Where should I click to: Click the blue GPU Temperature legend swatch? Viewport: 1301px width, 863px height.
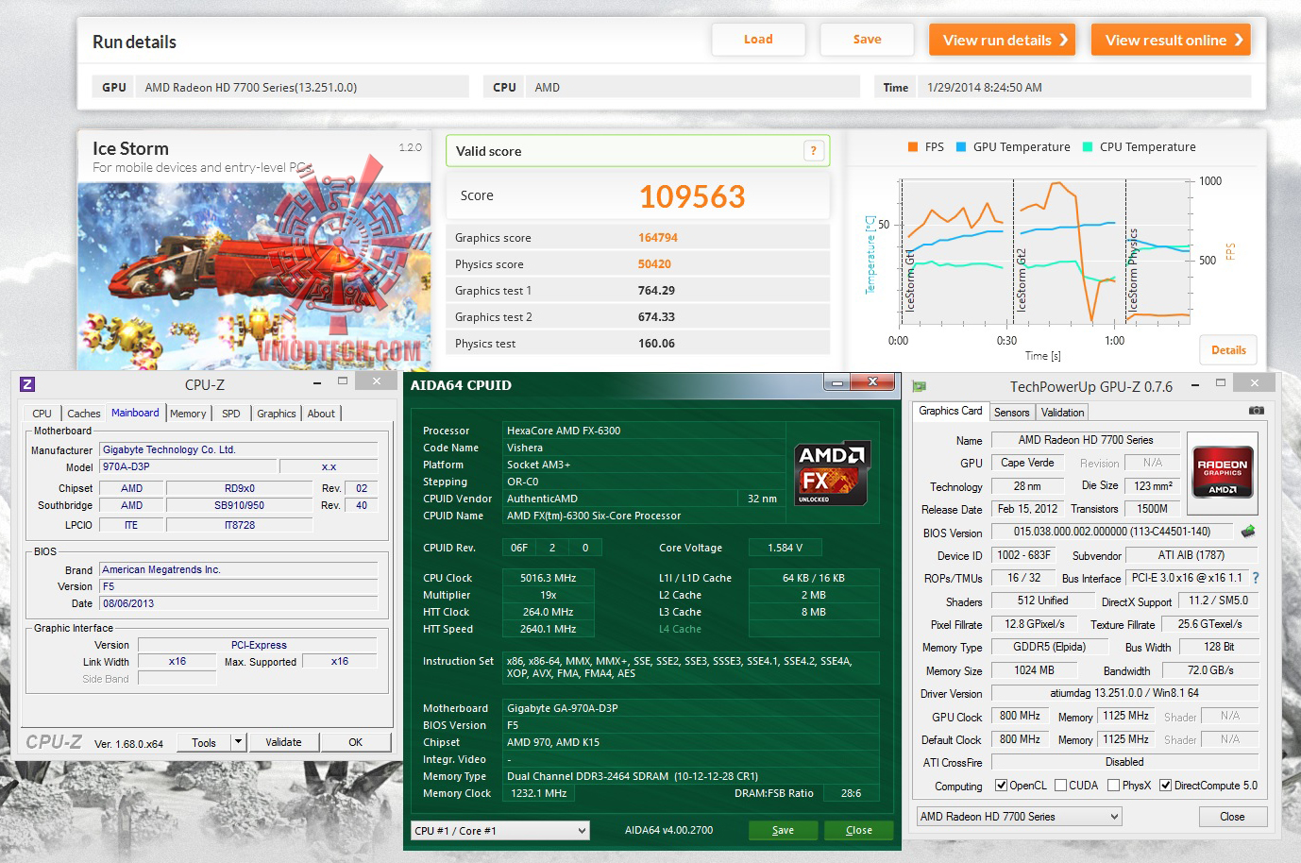pos(961,147)
